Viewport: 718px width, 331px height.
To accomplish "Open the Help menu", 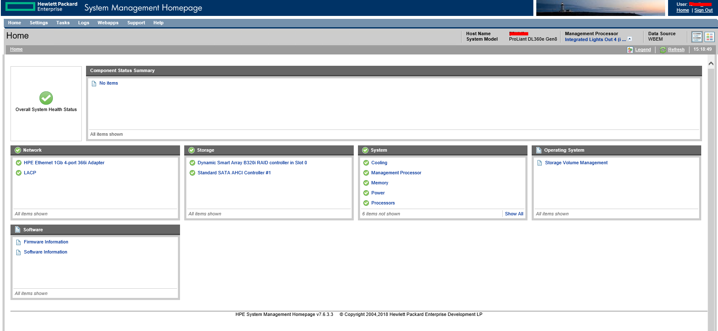I will click(x=158, y=23).
